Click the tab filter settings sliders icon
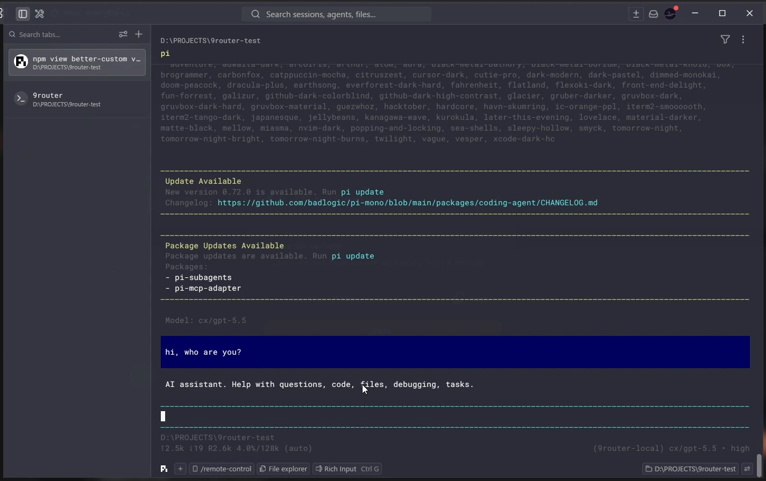This screenshot has width=766, height=481. coord(123,34)
